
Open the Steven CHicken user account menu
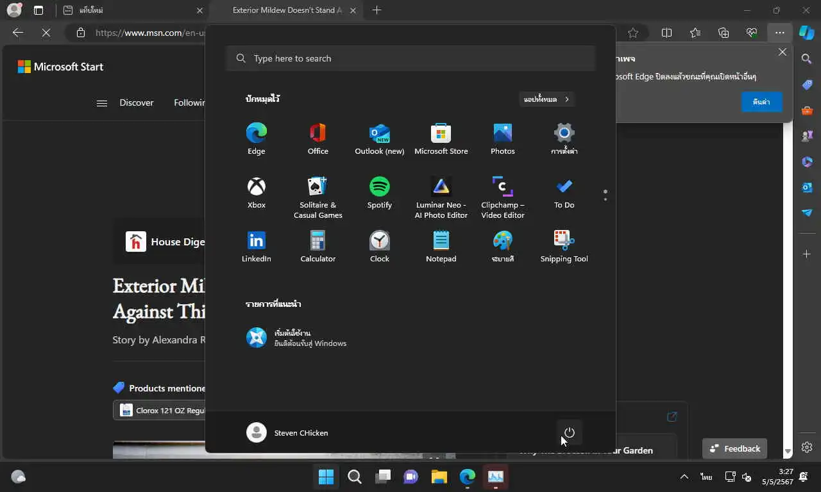[x=287, y=432]
